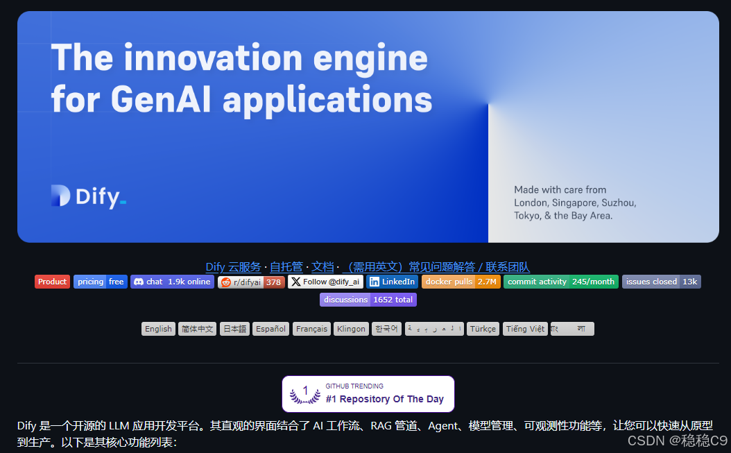Screen dimensions: 731x453
Task: Select the Tiếng Việt language badge
Action: [x=525, y=329]
